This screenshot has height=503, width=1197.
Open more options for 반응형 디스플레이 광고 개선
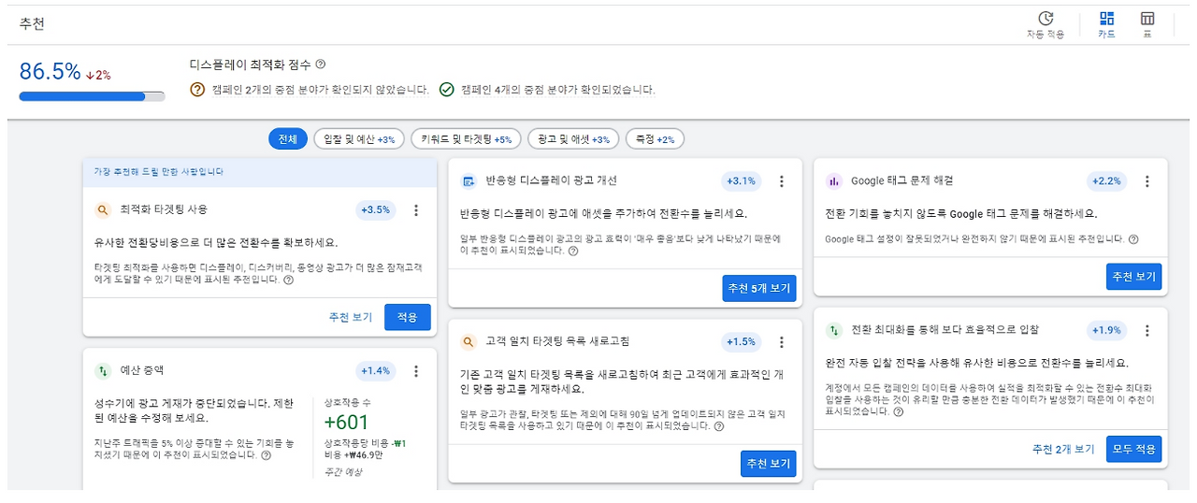pos(783,181)
